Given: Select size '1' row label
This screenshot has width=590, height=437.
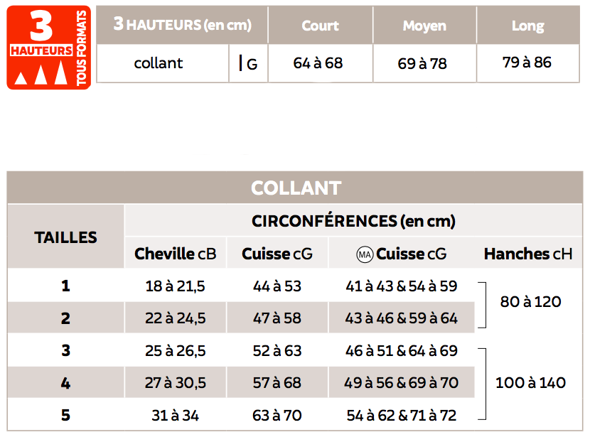Looking at the screenshot, I should click(66, 286).
